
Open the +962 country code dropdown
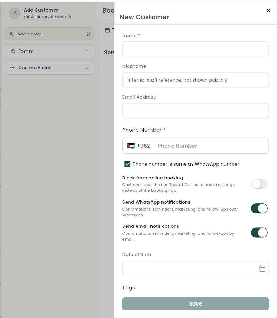143,146
